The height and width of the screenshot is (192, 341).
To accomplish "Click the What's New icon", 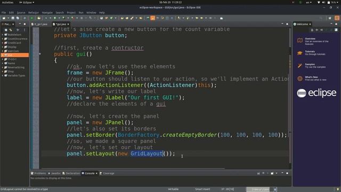I will point(300,78).
